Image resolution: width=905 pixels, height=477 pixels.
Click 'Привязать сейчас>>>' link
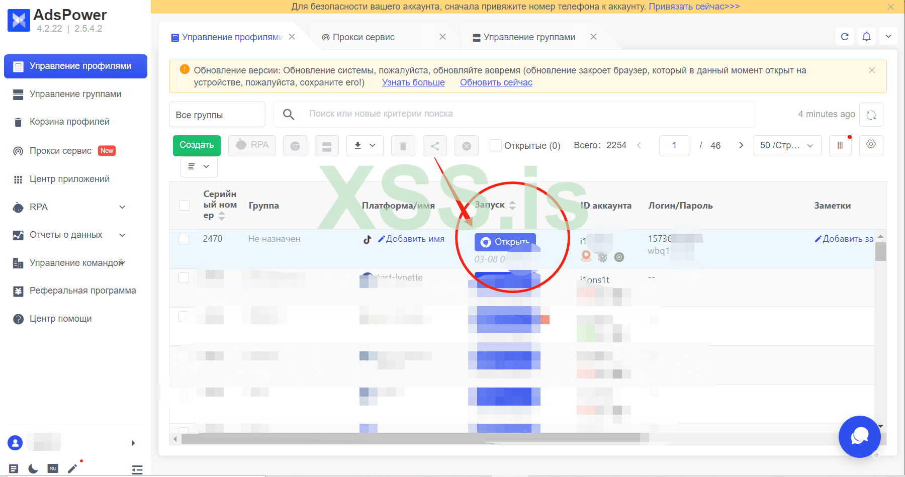(x=694, y=7)
